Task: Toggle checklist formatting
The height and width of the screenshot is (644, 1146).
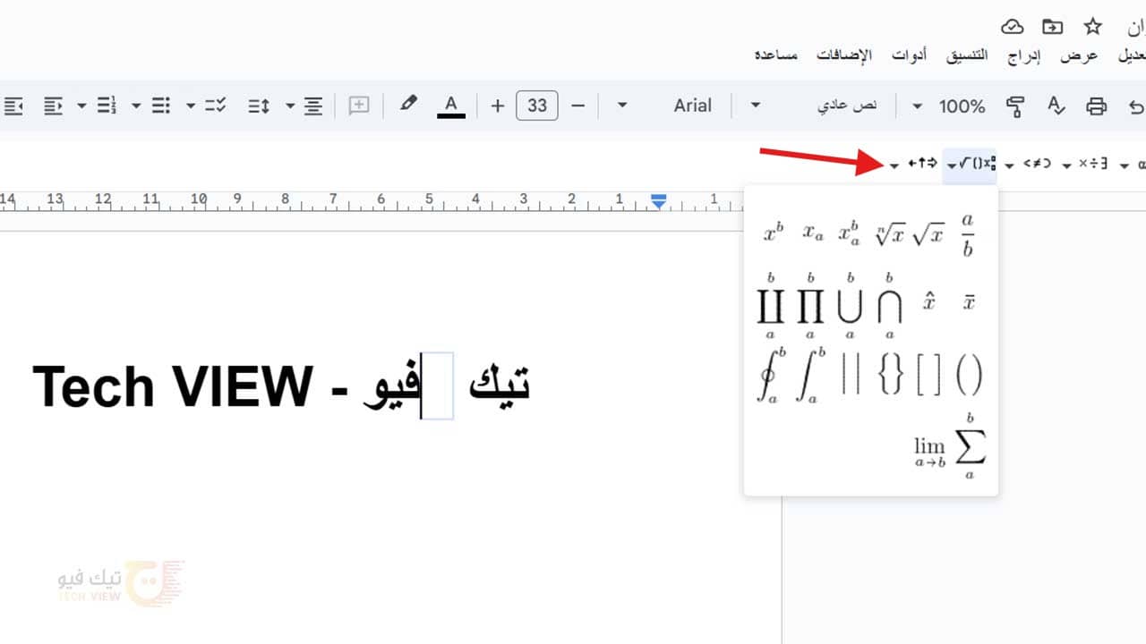Action: [x=216, y=106]
